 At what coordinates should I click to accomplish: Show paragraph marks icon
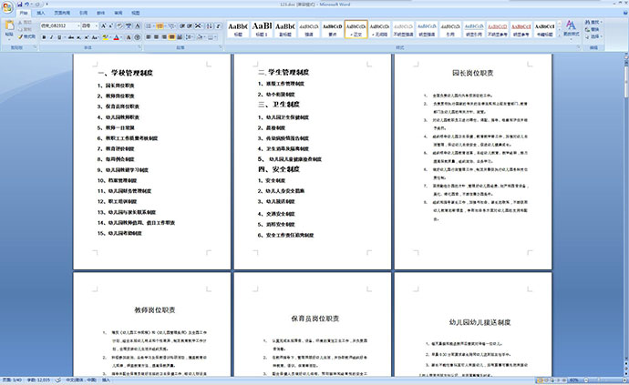[218, 25]
